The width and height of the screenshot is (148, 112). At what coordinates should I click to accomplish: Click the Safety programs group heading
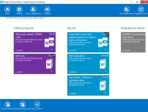[24, 28]
